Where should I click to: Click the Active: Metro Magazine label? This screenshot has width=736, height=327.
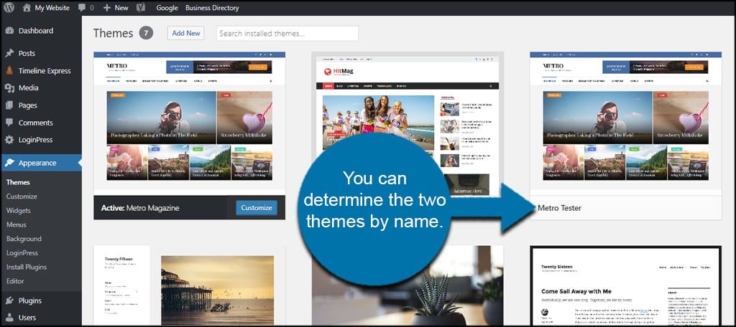140,207
